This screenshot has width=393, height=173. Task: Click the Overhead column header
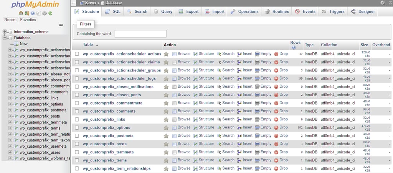coord(381,45)
